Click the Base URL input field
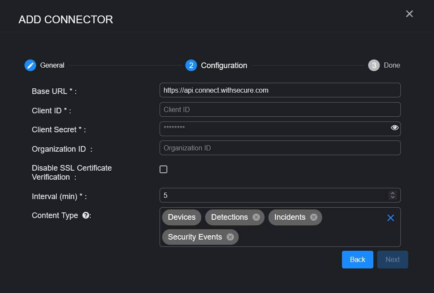The image size is (434, 293). [x=280, y=90]
